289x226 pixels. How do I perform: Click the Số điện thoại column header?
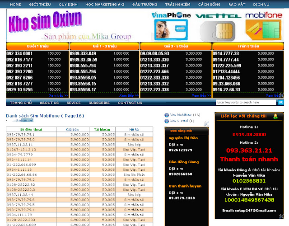pyautogui.click(x=31, y=130)
